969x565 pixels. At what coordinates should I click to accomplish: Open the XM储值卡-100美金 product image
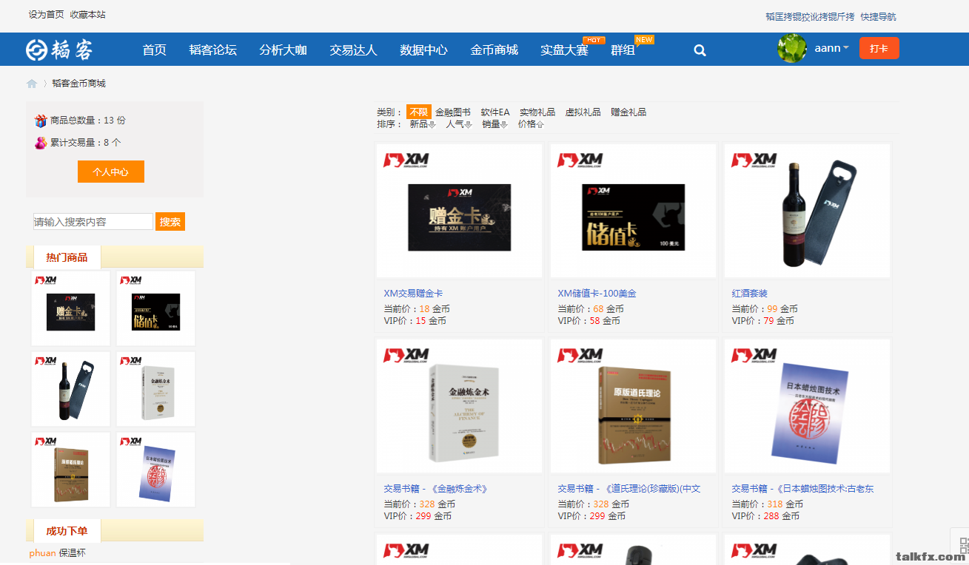pyautogui.click(x=634, y=211)
